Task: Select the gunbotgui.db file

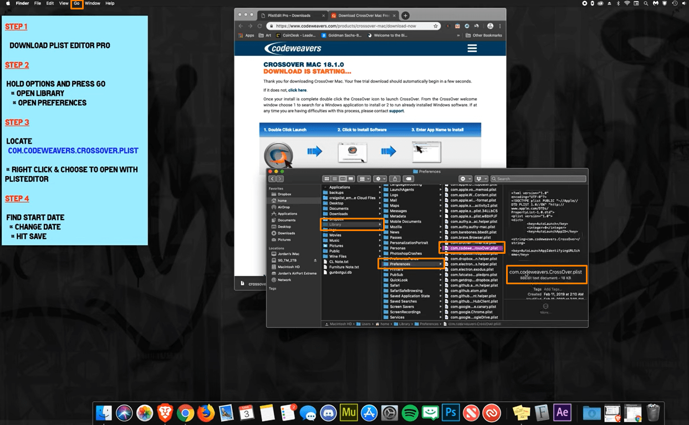Action: 341,273
